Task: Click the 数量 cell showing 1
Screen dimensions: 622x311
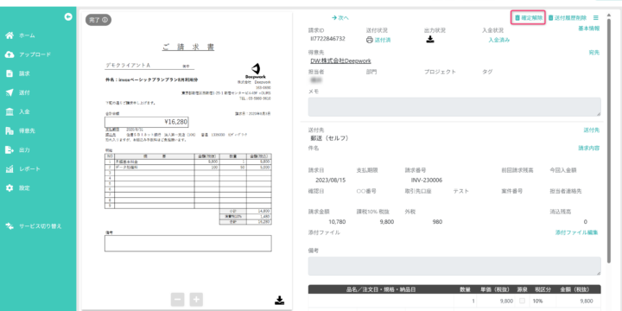Action: (x=473, y=301)
